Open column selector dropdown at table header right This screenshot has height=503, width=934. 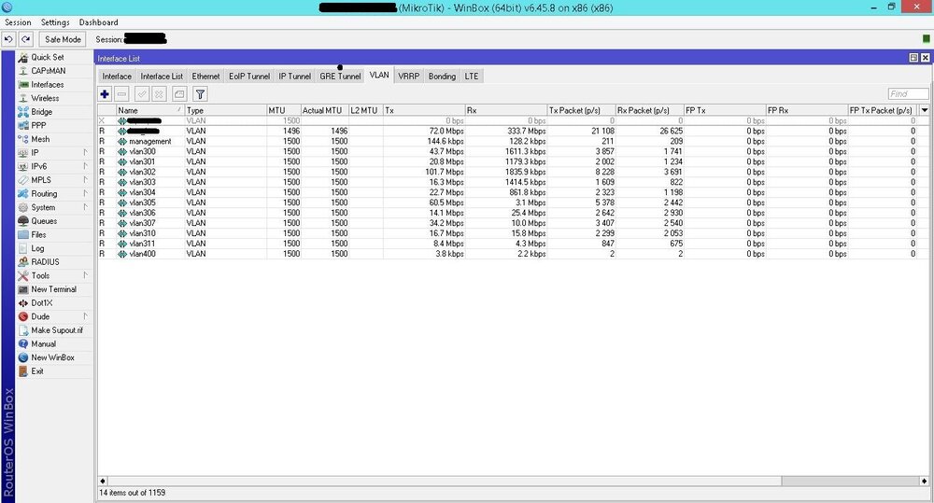click(x=925, y=110)
